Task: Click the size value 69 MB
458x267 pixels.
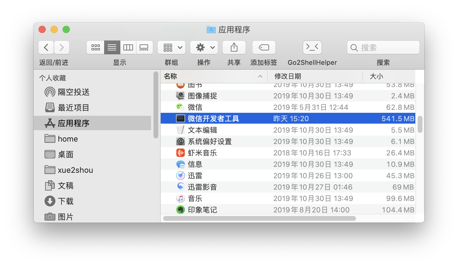Action: tap(403, 187)
